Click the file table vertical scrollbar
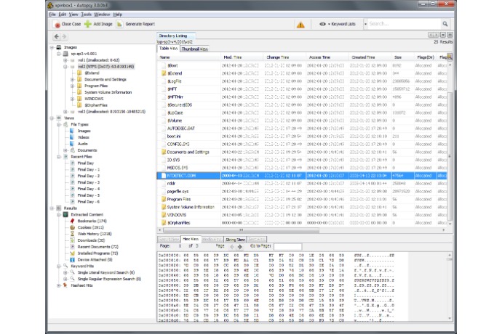 (x=450, y=156)
